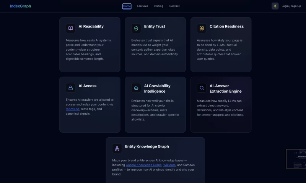Open the robots.txt link
306x183 pixels.
[x=72, y=109]
